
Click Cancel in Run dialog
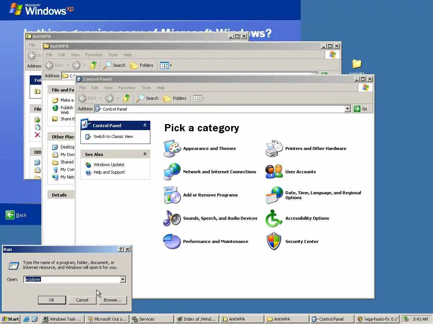tap(82, 300)
